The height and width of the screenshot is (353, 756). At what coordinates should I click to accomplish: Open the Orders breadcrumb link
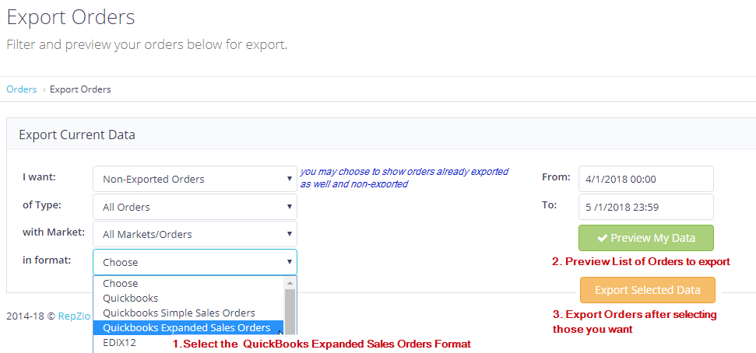(x=22, y=89)
